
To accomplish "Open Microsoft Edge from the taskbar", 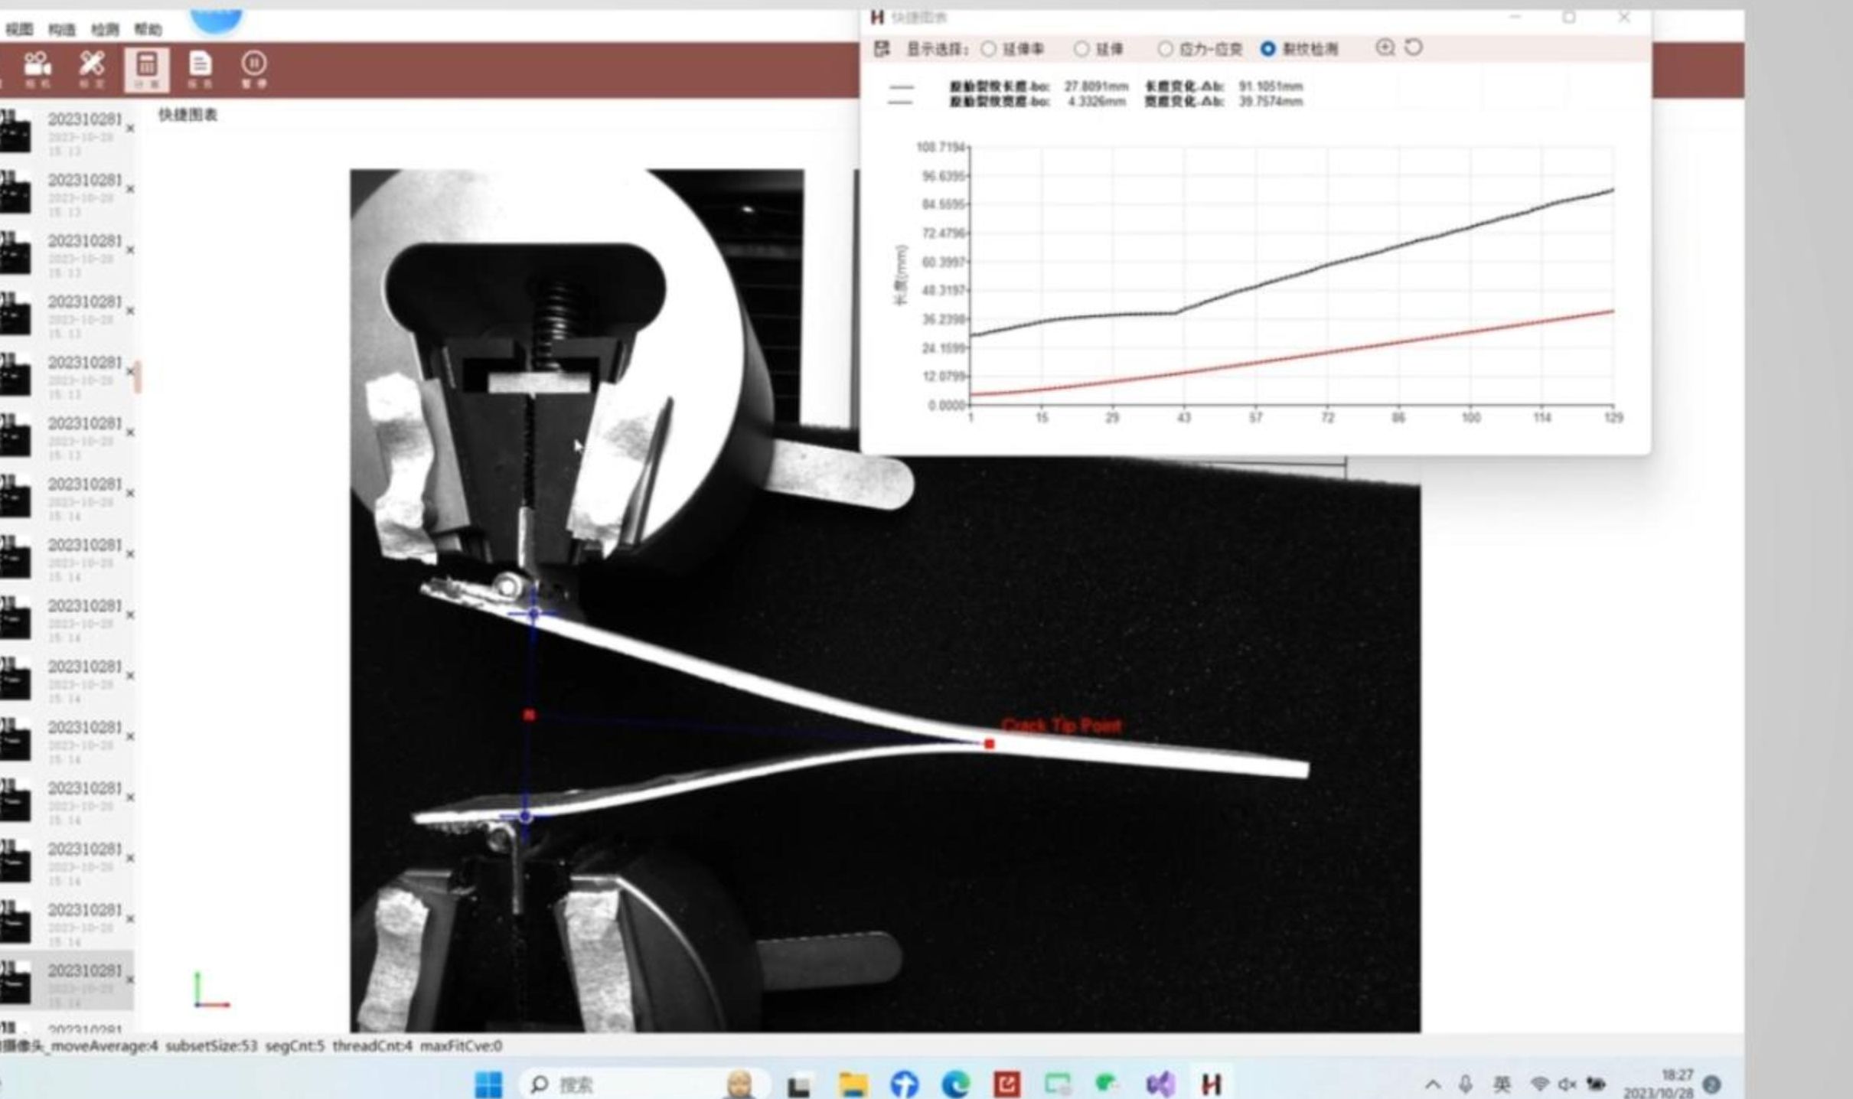I will (955, 1084).
